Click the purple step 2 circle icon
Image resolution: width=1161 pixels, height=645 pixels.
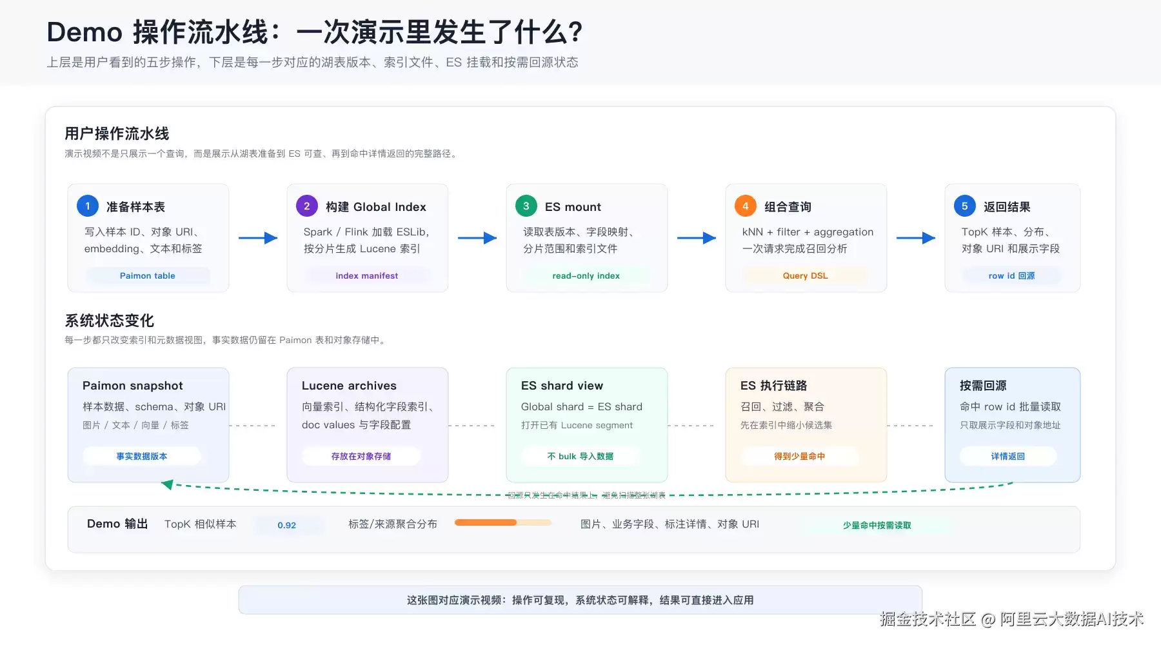pyautogui.click(x=307, y=206)
